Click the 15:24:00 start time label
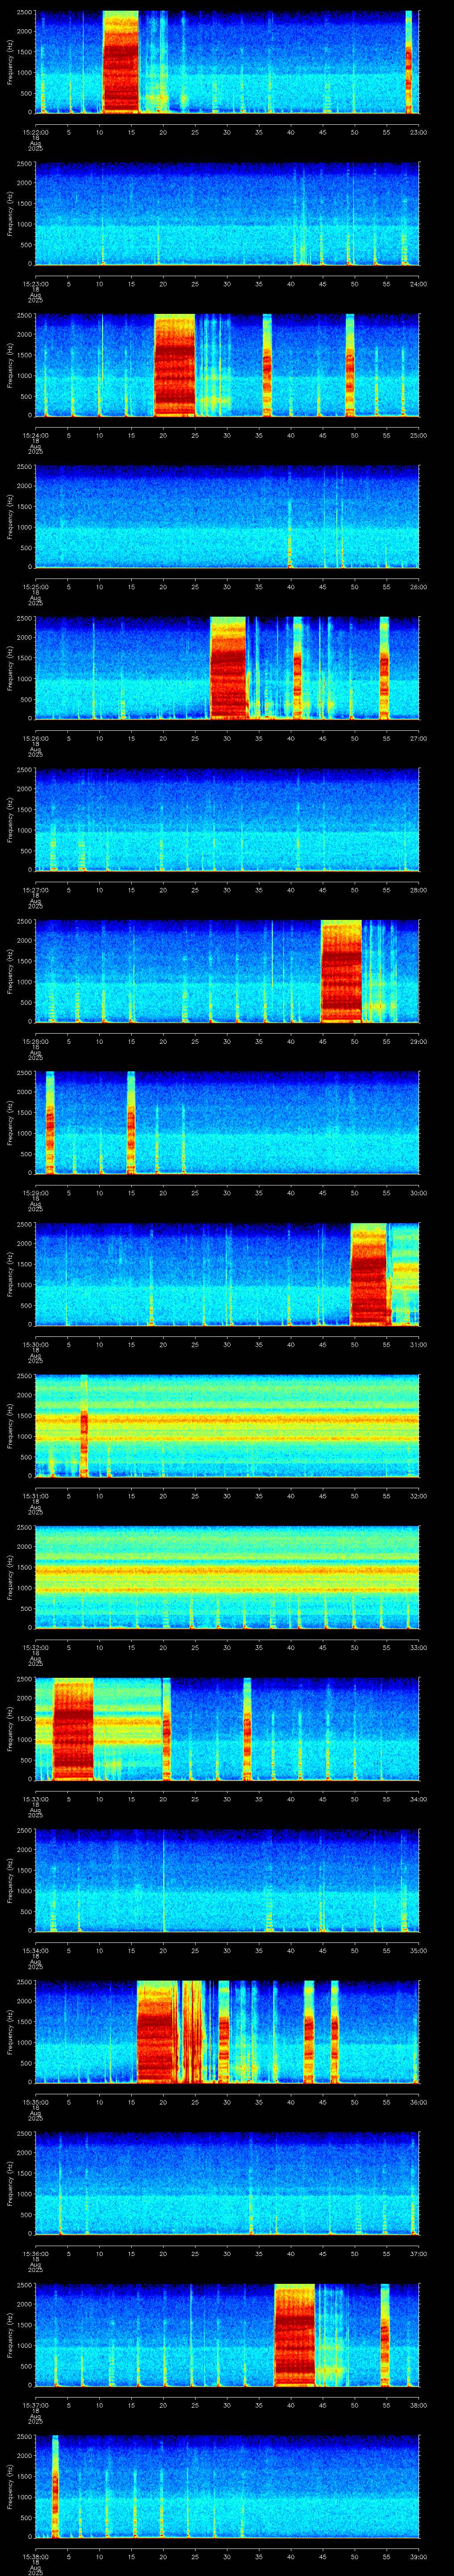Screen dimensions: 454x2576 35,435
